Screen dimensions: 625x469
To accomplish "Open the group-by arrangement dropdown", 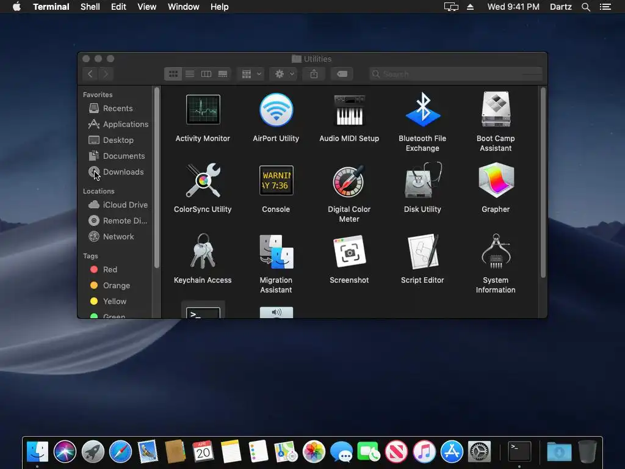I will (x=251, y=74).
